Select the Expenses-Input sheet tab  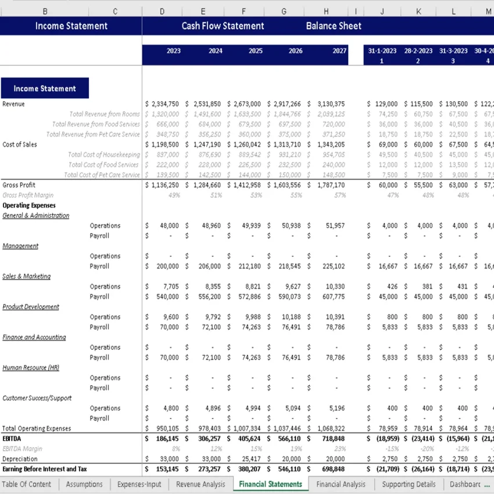(139, 484)
